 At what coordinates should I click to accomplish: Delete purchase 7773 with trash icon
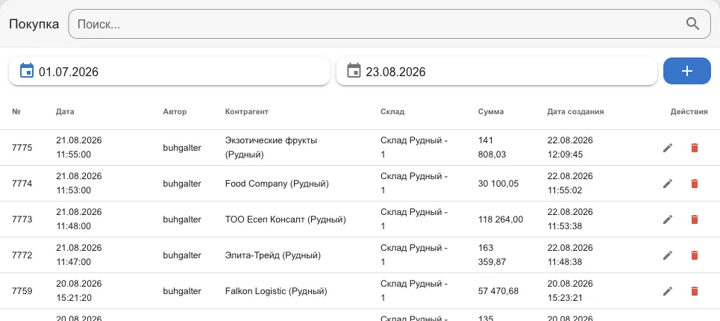695,219
